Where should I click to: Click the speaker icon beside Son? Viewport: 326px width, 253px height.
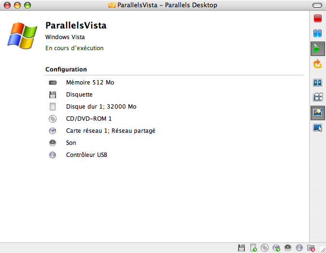pyautogui.click(x=52, y=143)
